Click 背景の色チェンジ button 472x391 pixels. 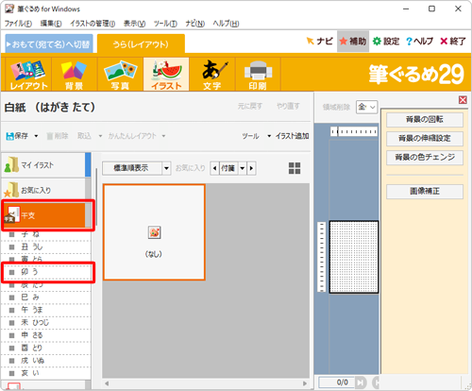tap(425, 158)
